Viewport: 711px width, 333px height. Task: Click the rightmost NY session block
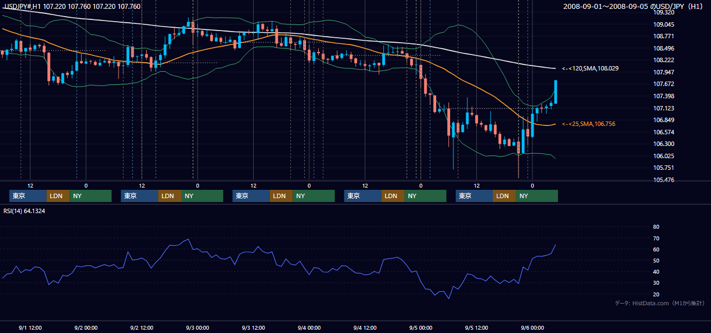536,196
